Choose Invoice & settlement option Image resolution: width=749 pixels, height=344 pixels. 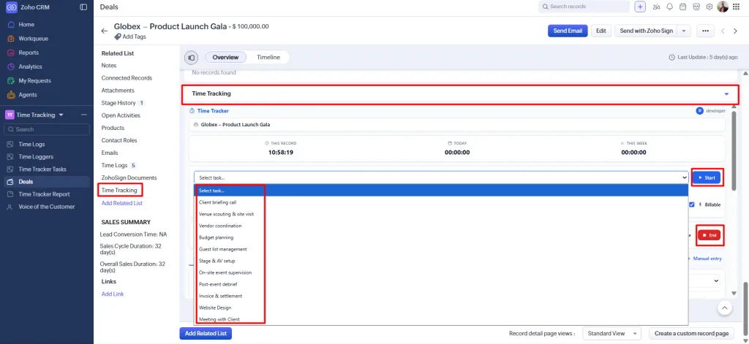[220, 296]
